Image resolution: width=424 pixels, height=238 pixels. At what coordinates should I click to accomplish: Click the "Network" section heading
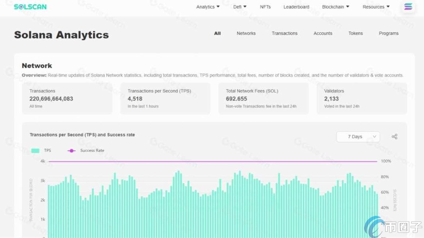(x=37, y=65)
